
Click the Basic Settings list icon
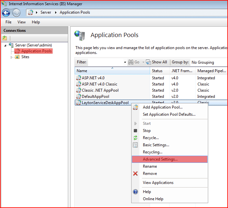click(135, 145)
